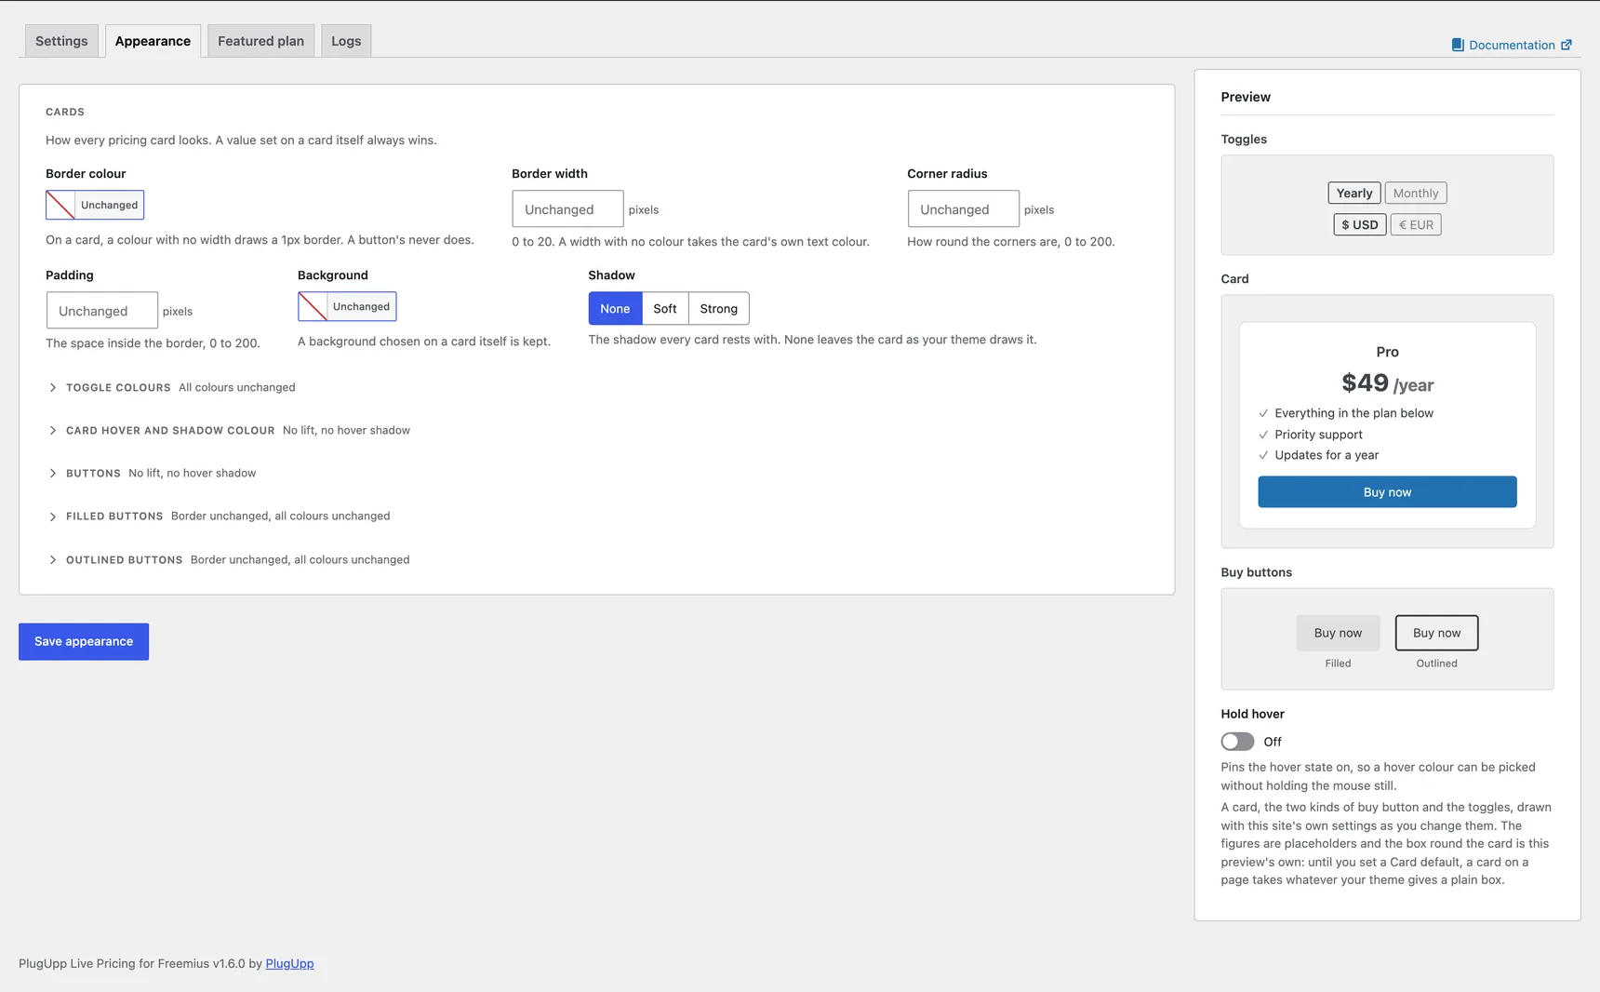Select the $ USD currency toggle

coord(1360,225)
